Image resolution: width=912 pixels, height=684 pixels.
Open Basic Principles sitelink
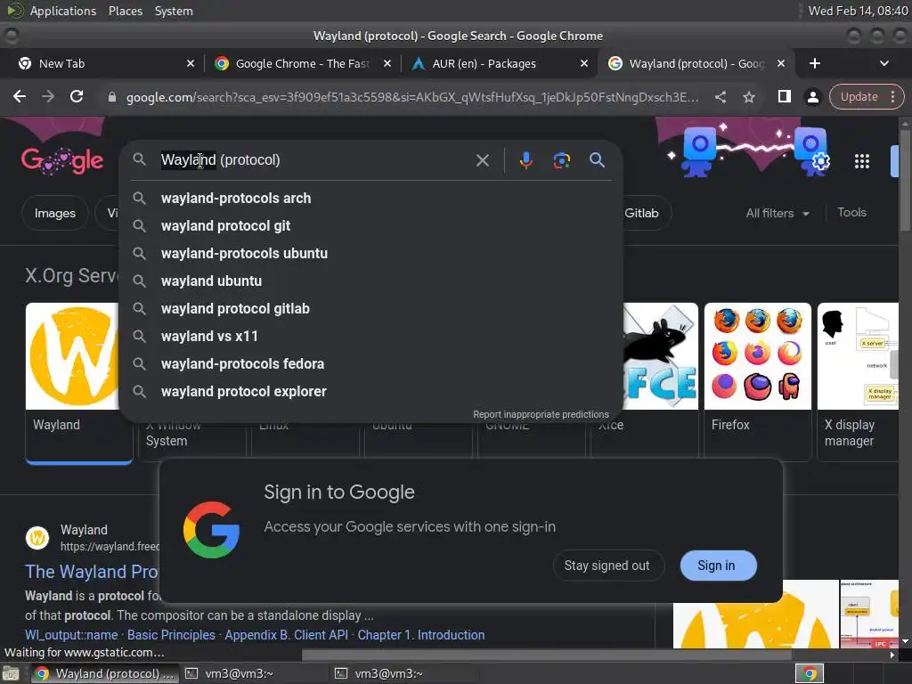point(171,635)
